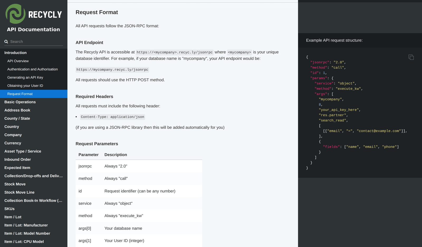The image size is (422, 247).
Task: Click the Request Format heading
Action: (97, 12)
